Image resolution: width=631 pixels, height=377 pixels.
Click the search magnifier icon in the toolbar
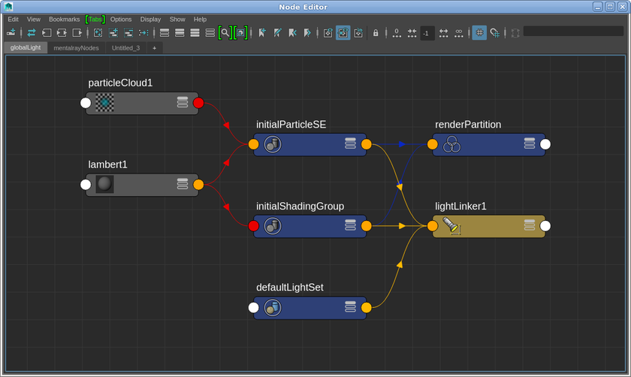[225, 33]
